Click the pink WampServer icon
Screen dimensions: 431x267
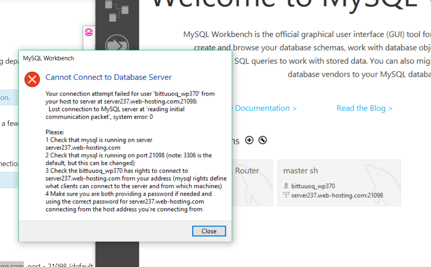point(89,32)
